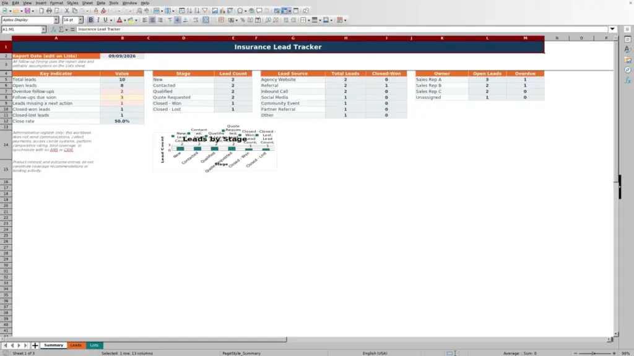Viewport: 634px width, 356px height.
Task: Click the Copy icon in the toolbar
Action: point(74,11)
